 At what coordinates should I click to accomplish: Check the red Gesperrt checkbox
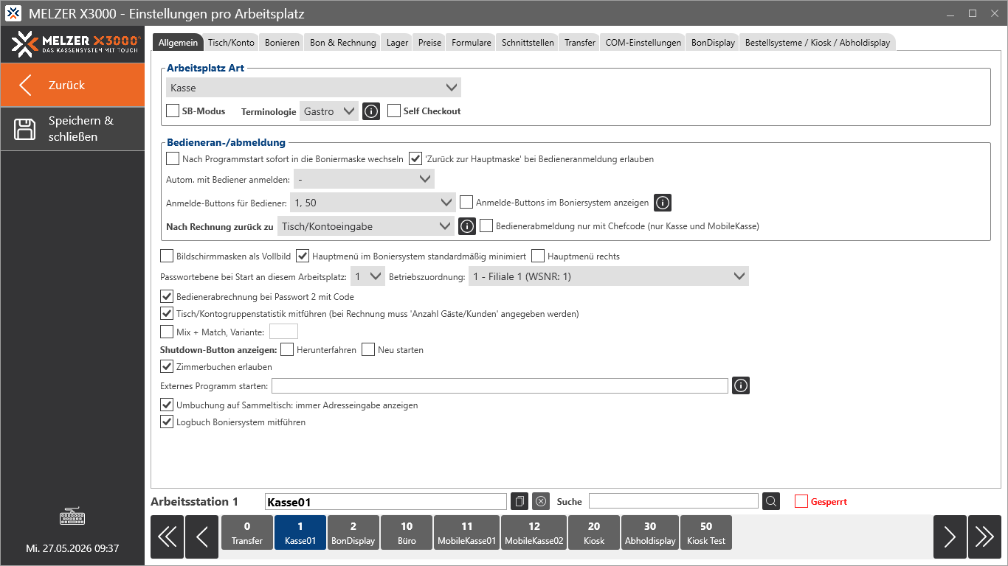pyautogui.click(x=801, y=501)
